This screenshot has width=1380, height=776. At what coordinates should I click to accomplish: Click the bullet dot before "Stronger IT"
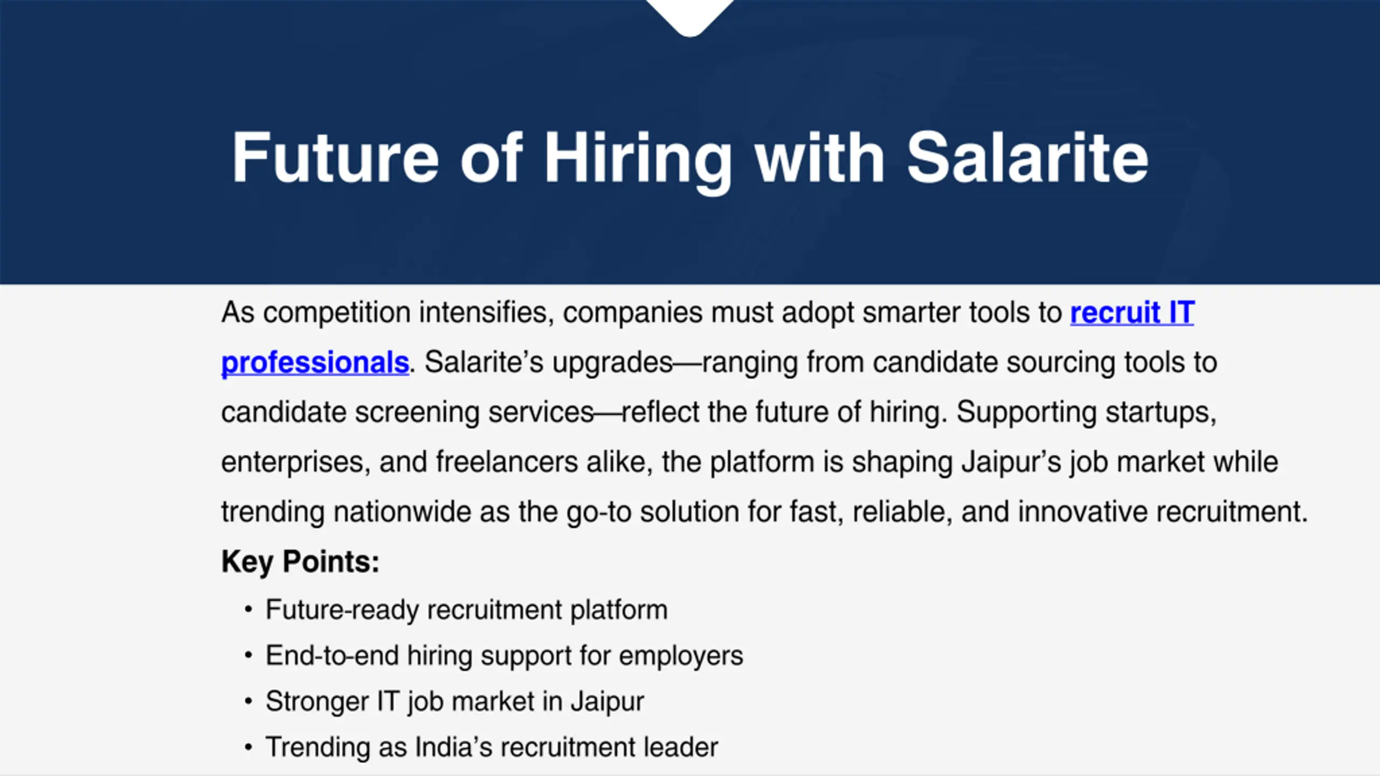coord(248,702)
